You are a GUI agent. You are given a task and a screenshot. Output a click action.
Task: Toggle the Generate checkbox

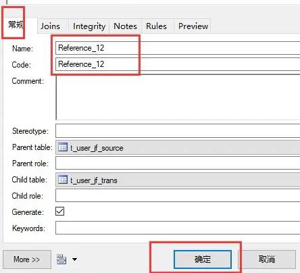tap(60, 212)
